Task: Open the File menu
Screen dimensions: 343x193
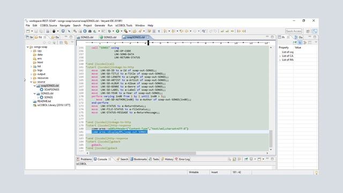Action: click(x=28, y=26)
